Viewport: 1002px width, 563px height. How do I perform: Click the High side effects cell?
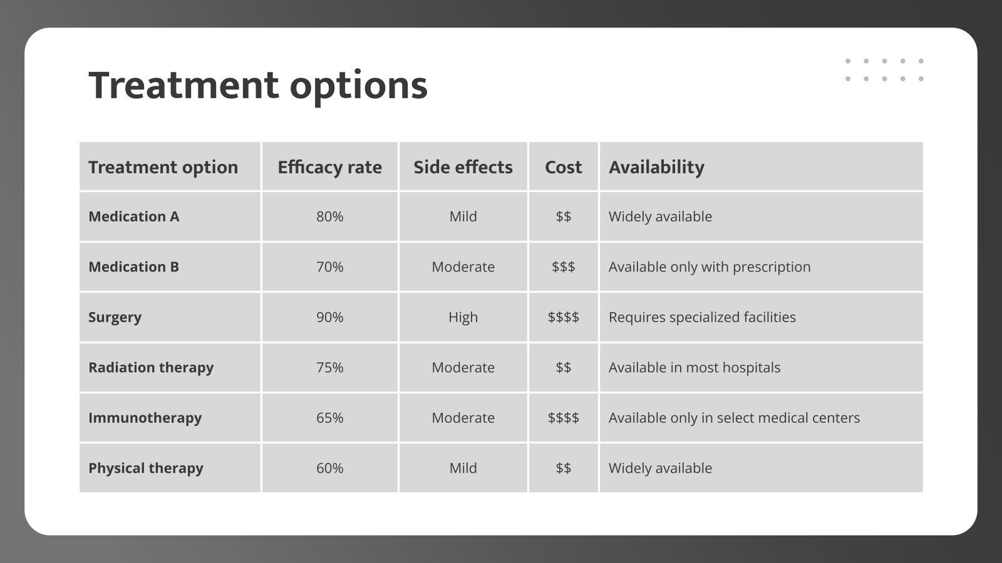[463, 317]
